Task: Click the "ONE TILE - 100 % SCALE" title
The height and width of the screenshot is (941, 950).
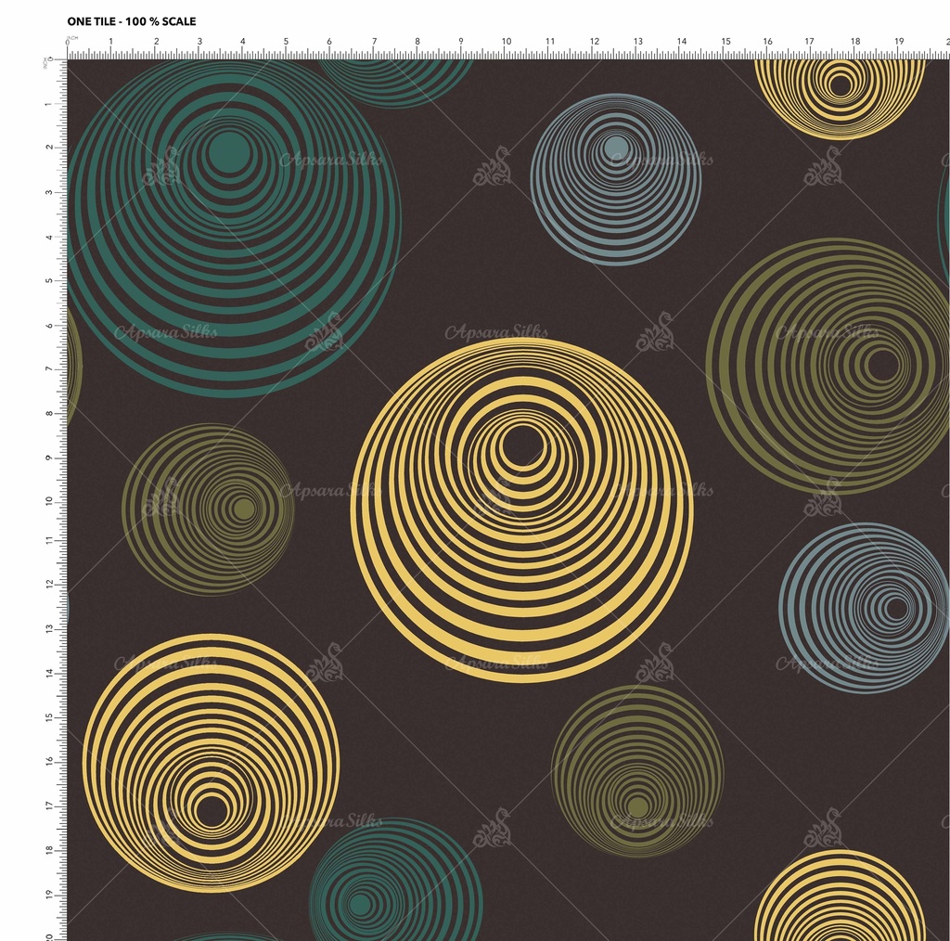Action: 132,21
